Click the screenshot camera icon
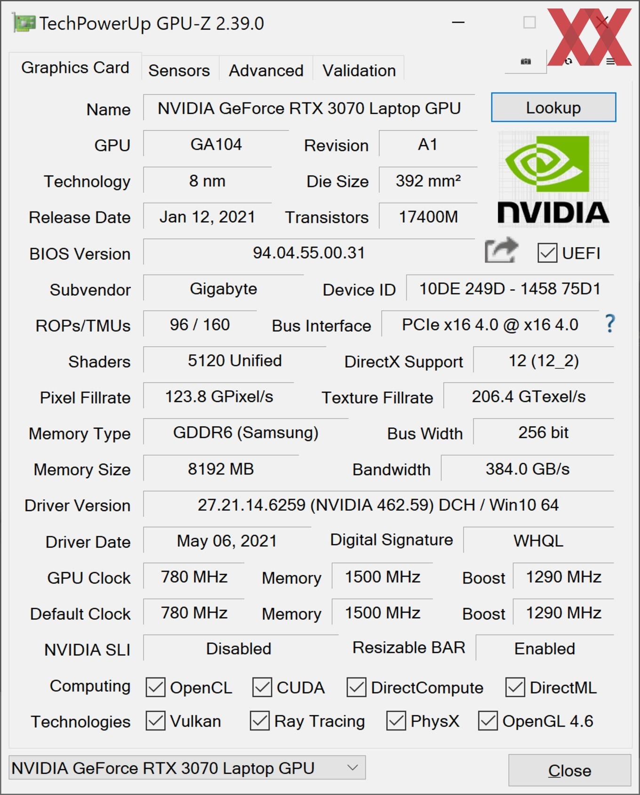Screen dimensions: 640x795 pos(526,61)
